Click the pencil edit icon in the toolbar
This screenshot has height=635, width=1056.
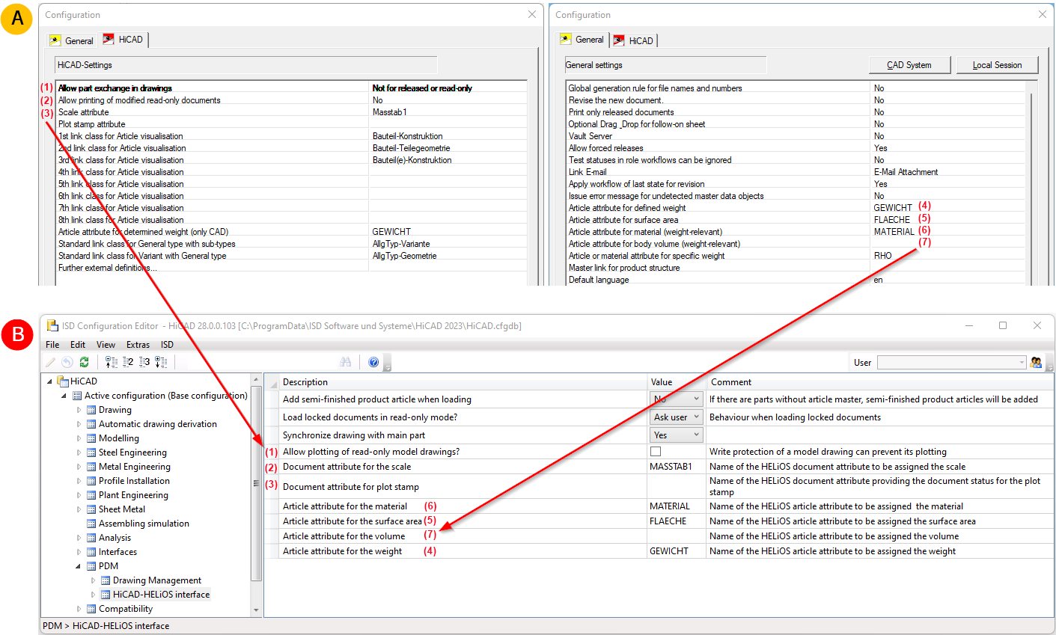click(x=51, y=362)
